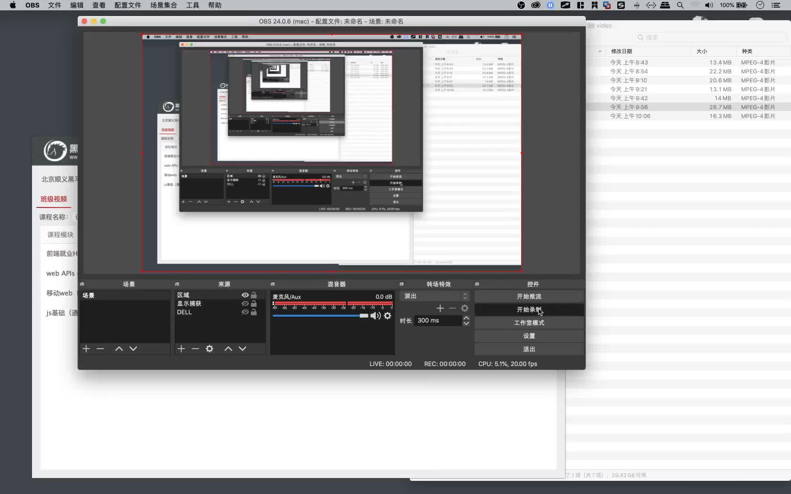Expand sort arrow in video Finder window
Viewport: 791px width, 494px height.
click(600, 51)
